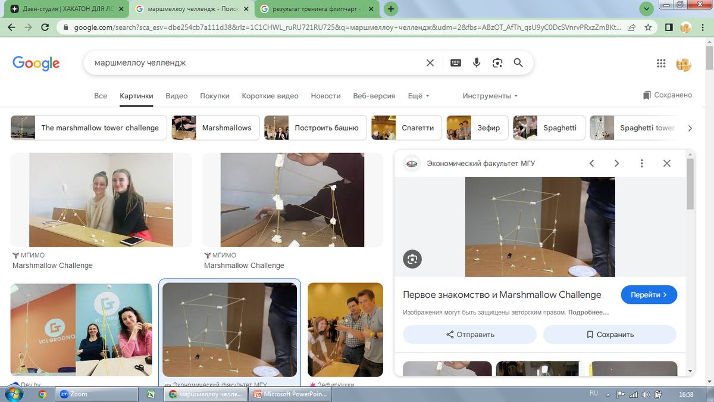This screenshot has height=402, width=714.
Task: Expand the Ещё menu
Action: (418, 96)
